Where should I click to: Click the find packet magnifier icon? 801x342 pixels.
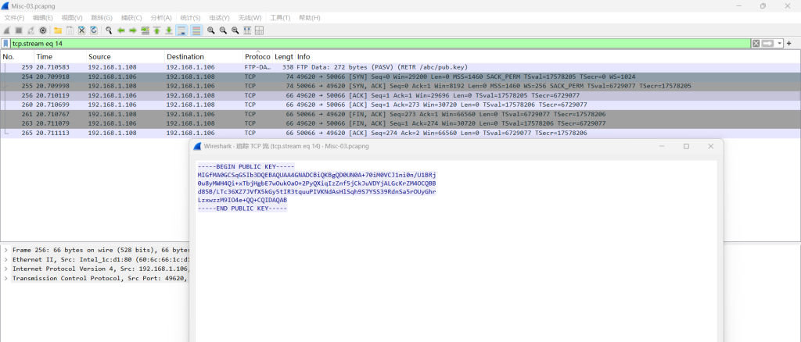pos(110,30)
